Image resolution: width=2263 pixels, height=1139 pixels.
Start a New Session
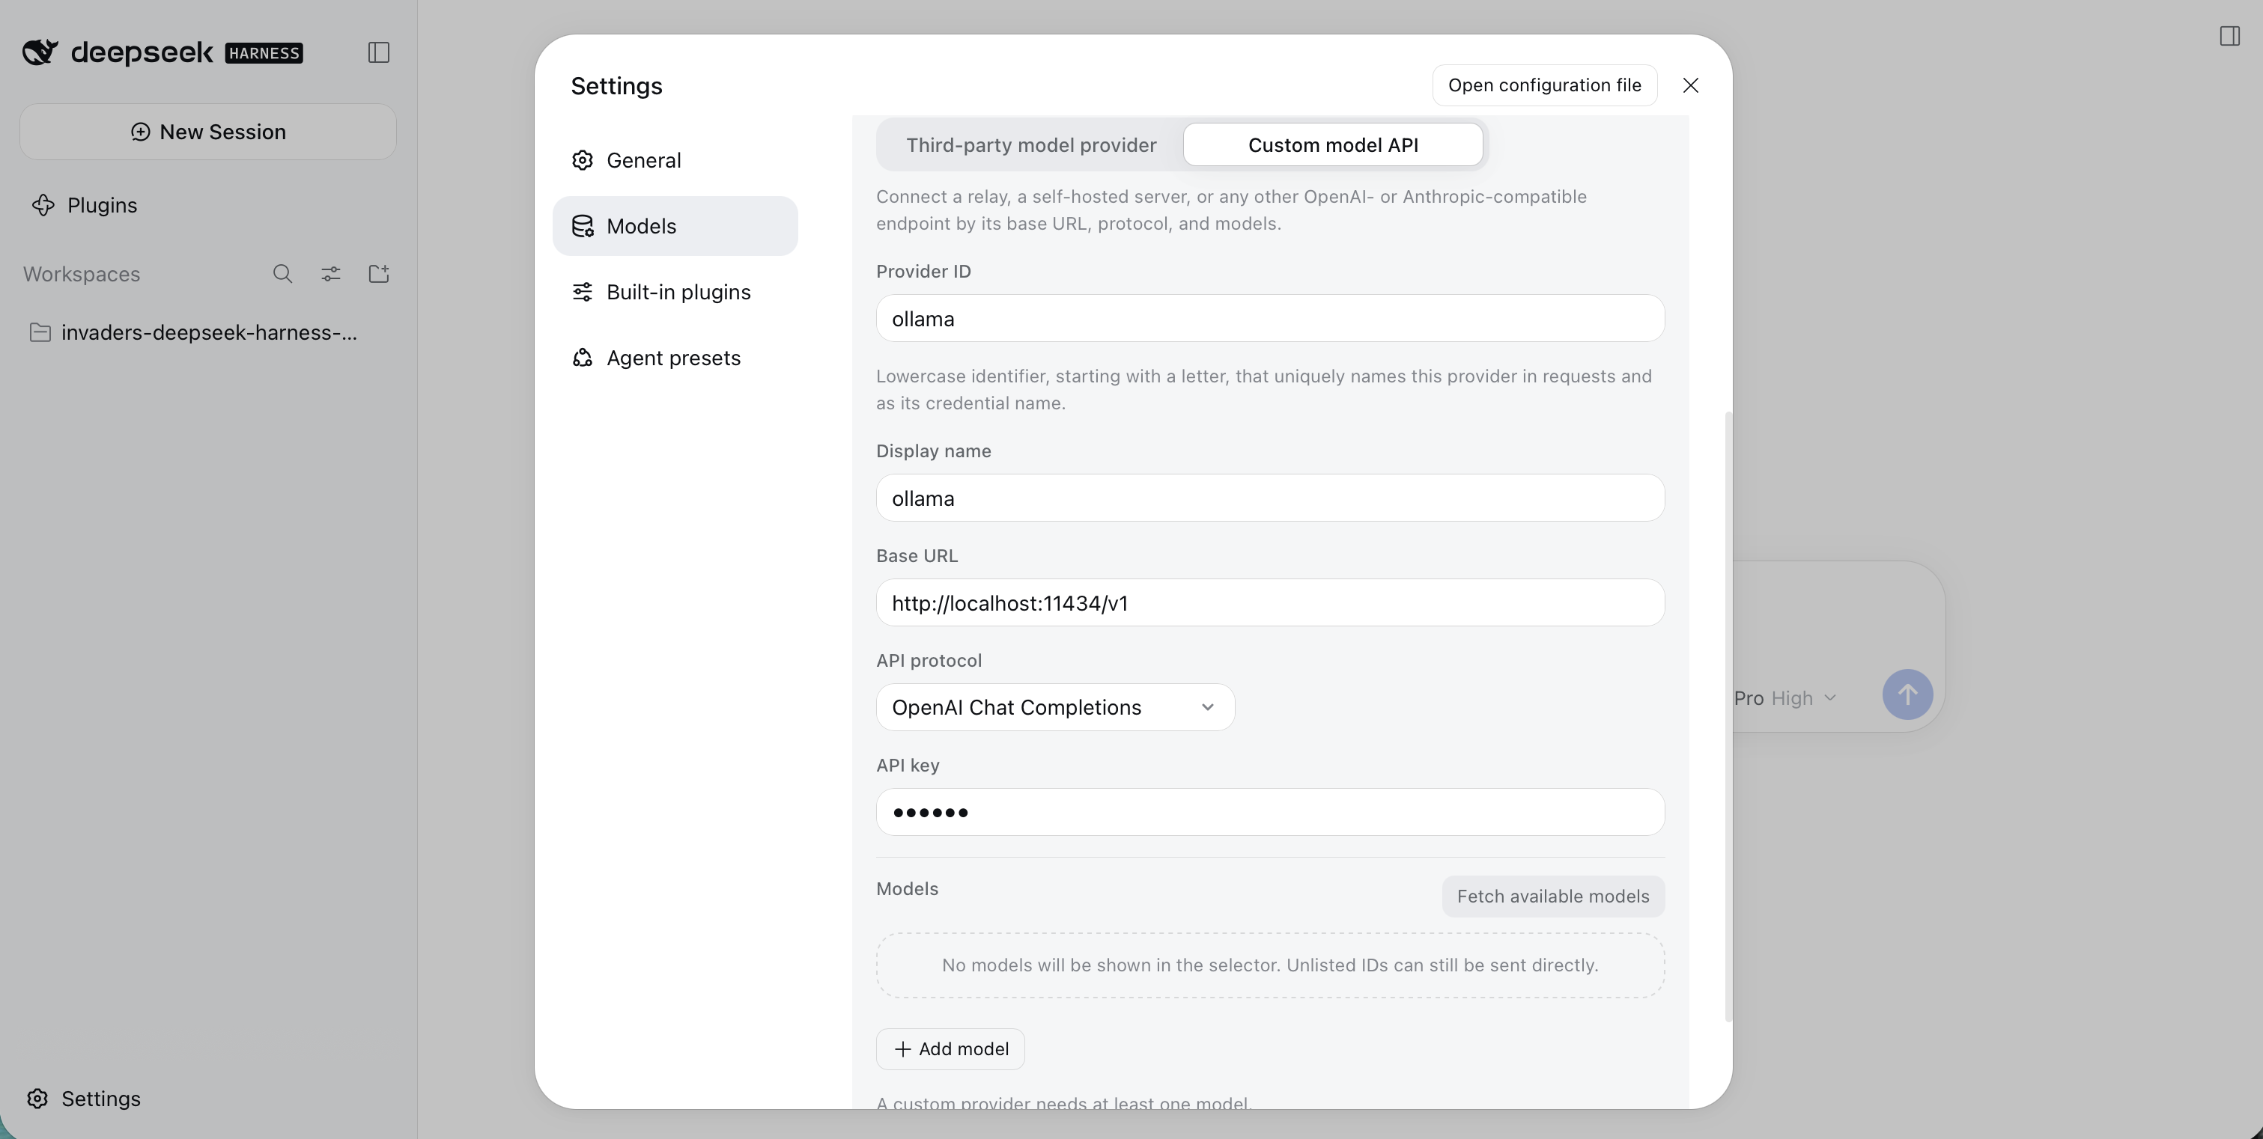[x=208, y=132]
